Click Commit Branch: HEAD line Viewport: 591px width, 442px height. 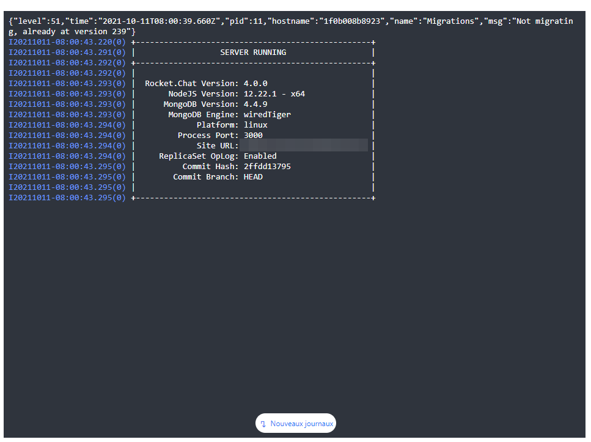[218, 177]
